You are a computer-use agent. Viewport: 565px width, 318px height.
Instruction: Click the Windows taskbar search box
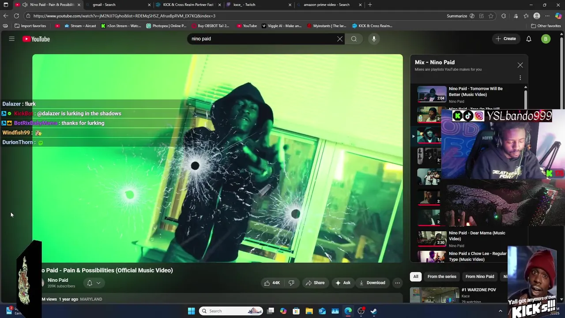[x=231, y=311]
